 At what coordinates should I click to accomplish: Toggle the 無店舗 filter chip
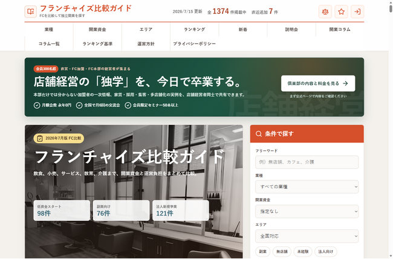[282, 252]
